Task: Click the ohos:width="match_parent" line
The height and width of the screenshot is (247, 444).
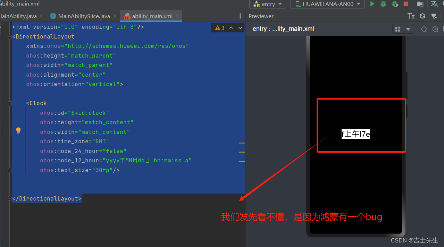Action: 69,65
